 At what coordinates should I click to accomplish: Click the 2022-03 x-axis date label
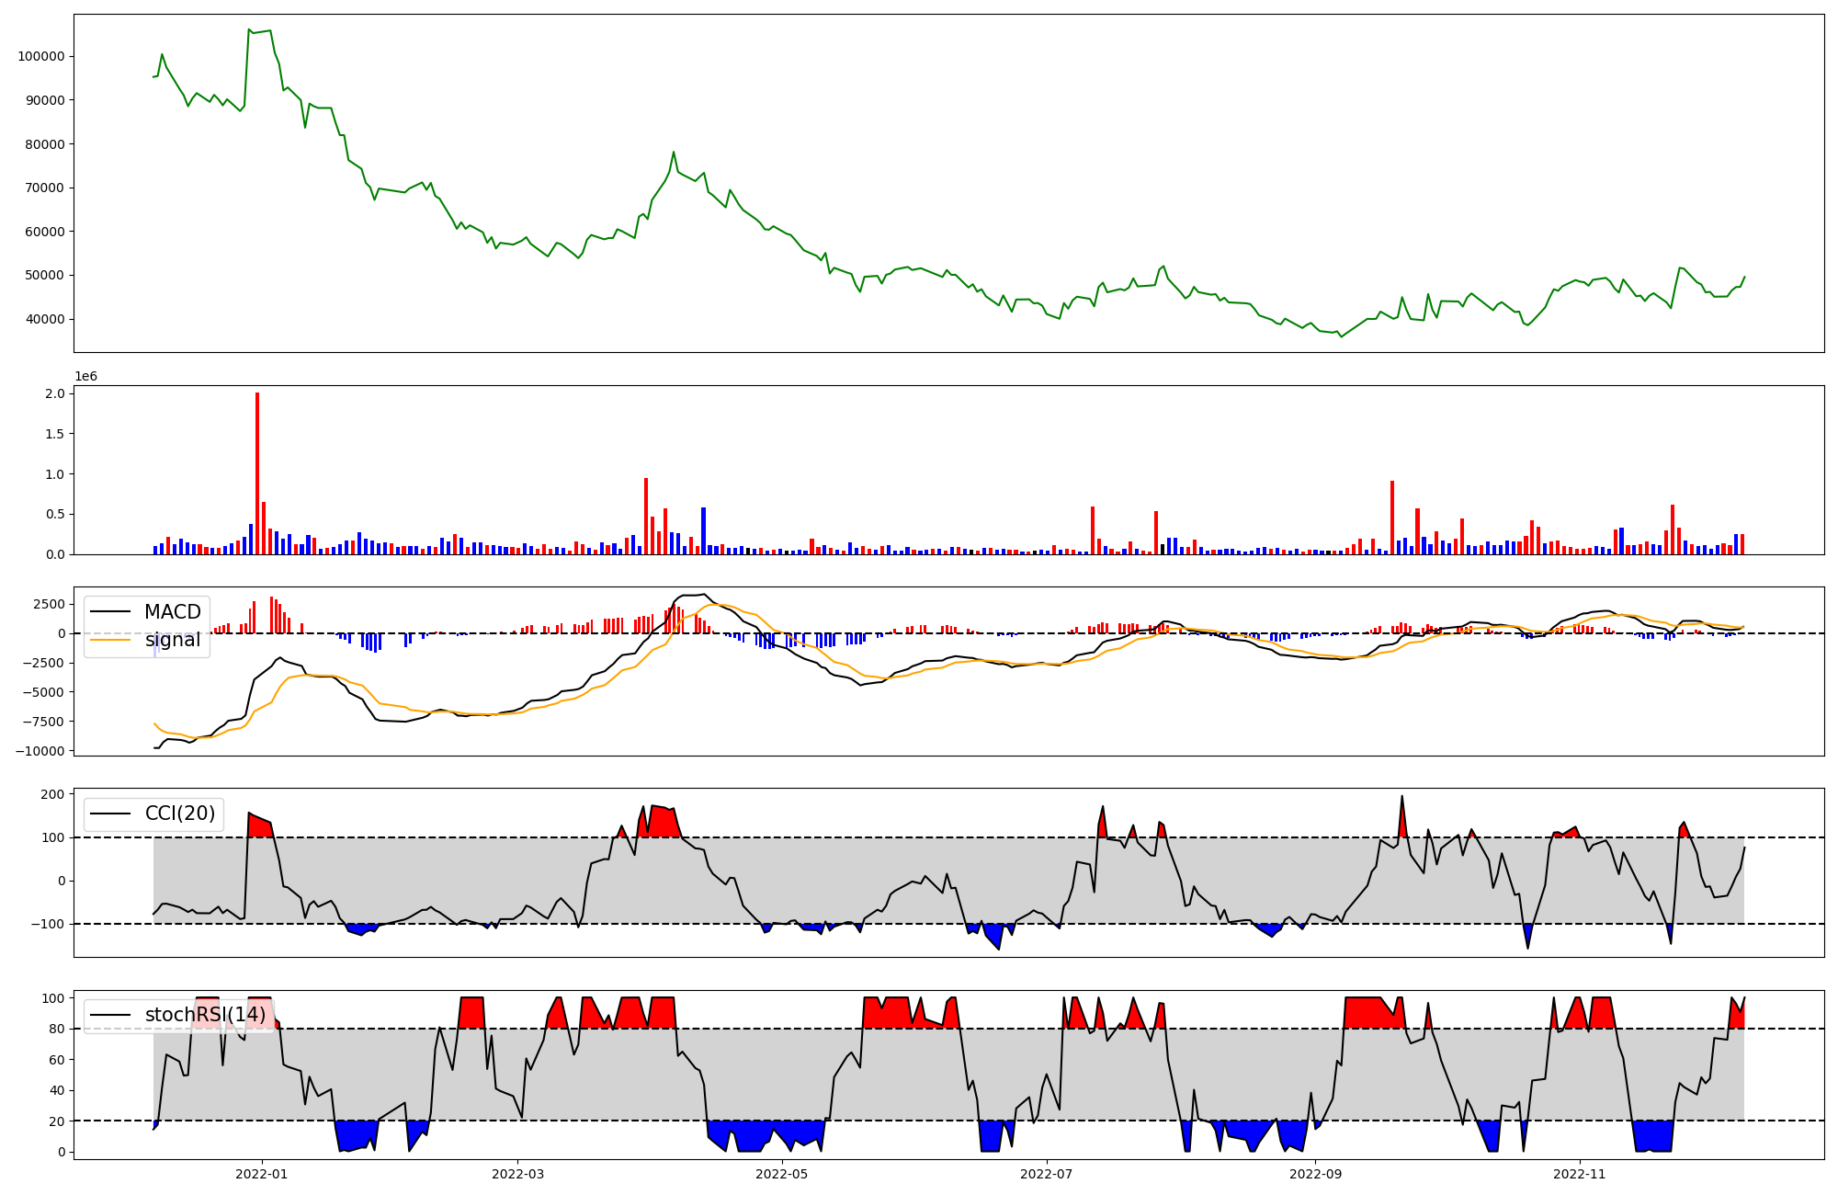pos(517,1174)
